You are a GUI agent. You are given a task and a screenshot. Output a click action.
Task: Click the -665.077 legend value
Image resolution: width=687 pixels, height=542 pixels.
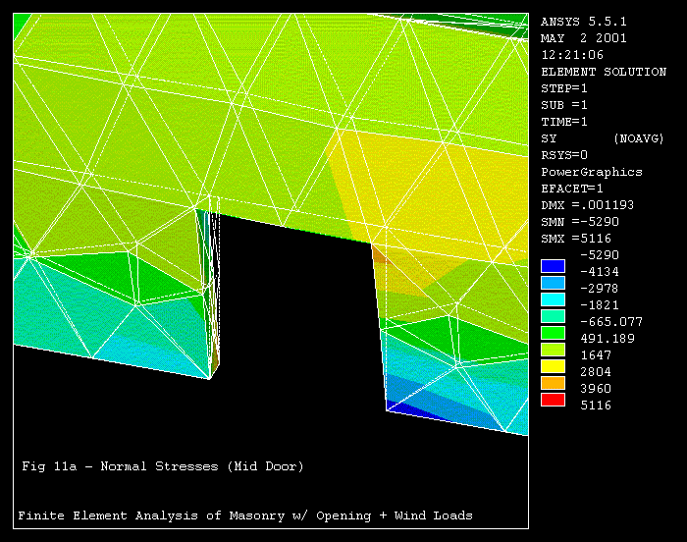(610, 322)
